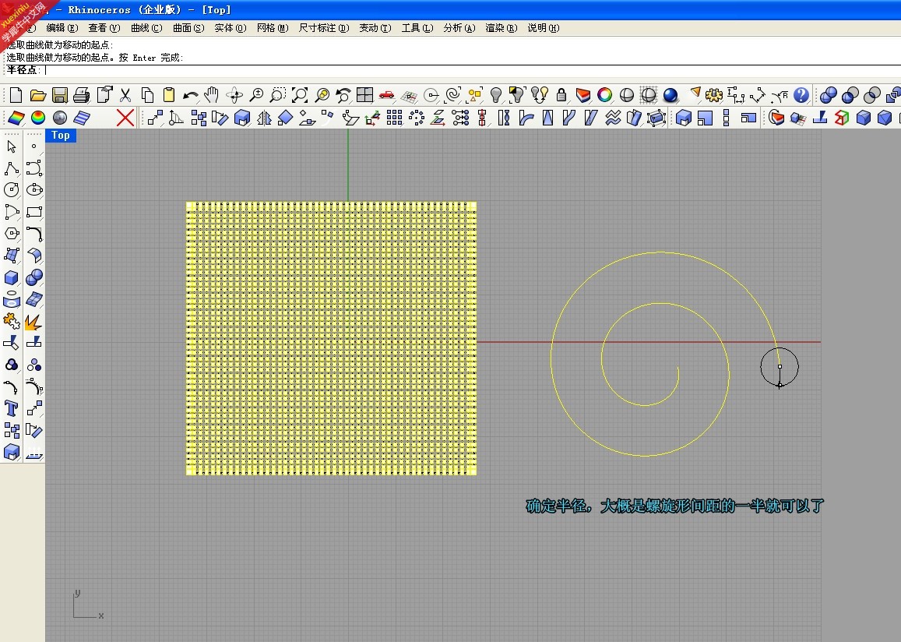Screen dimensions: 901x642
Task: Open the 实体(O) menu
Action: click(x=231, y=27)
